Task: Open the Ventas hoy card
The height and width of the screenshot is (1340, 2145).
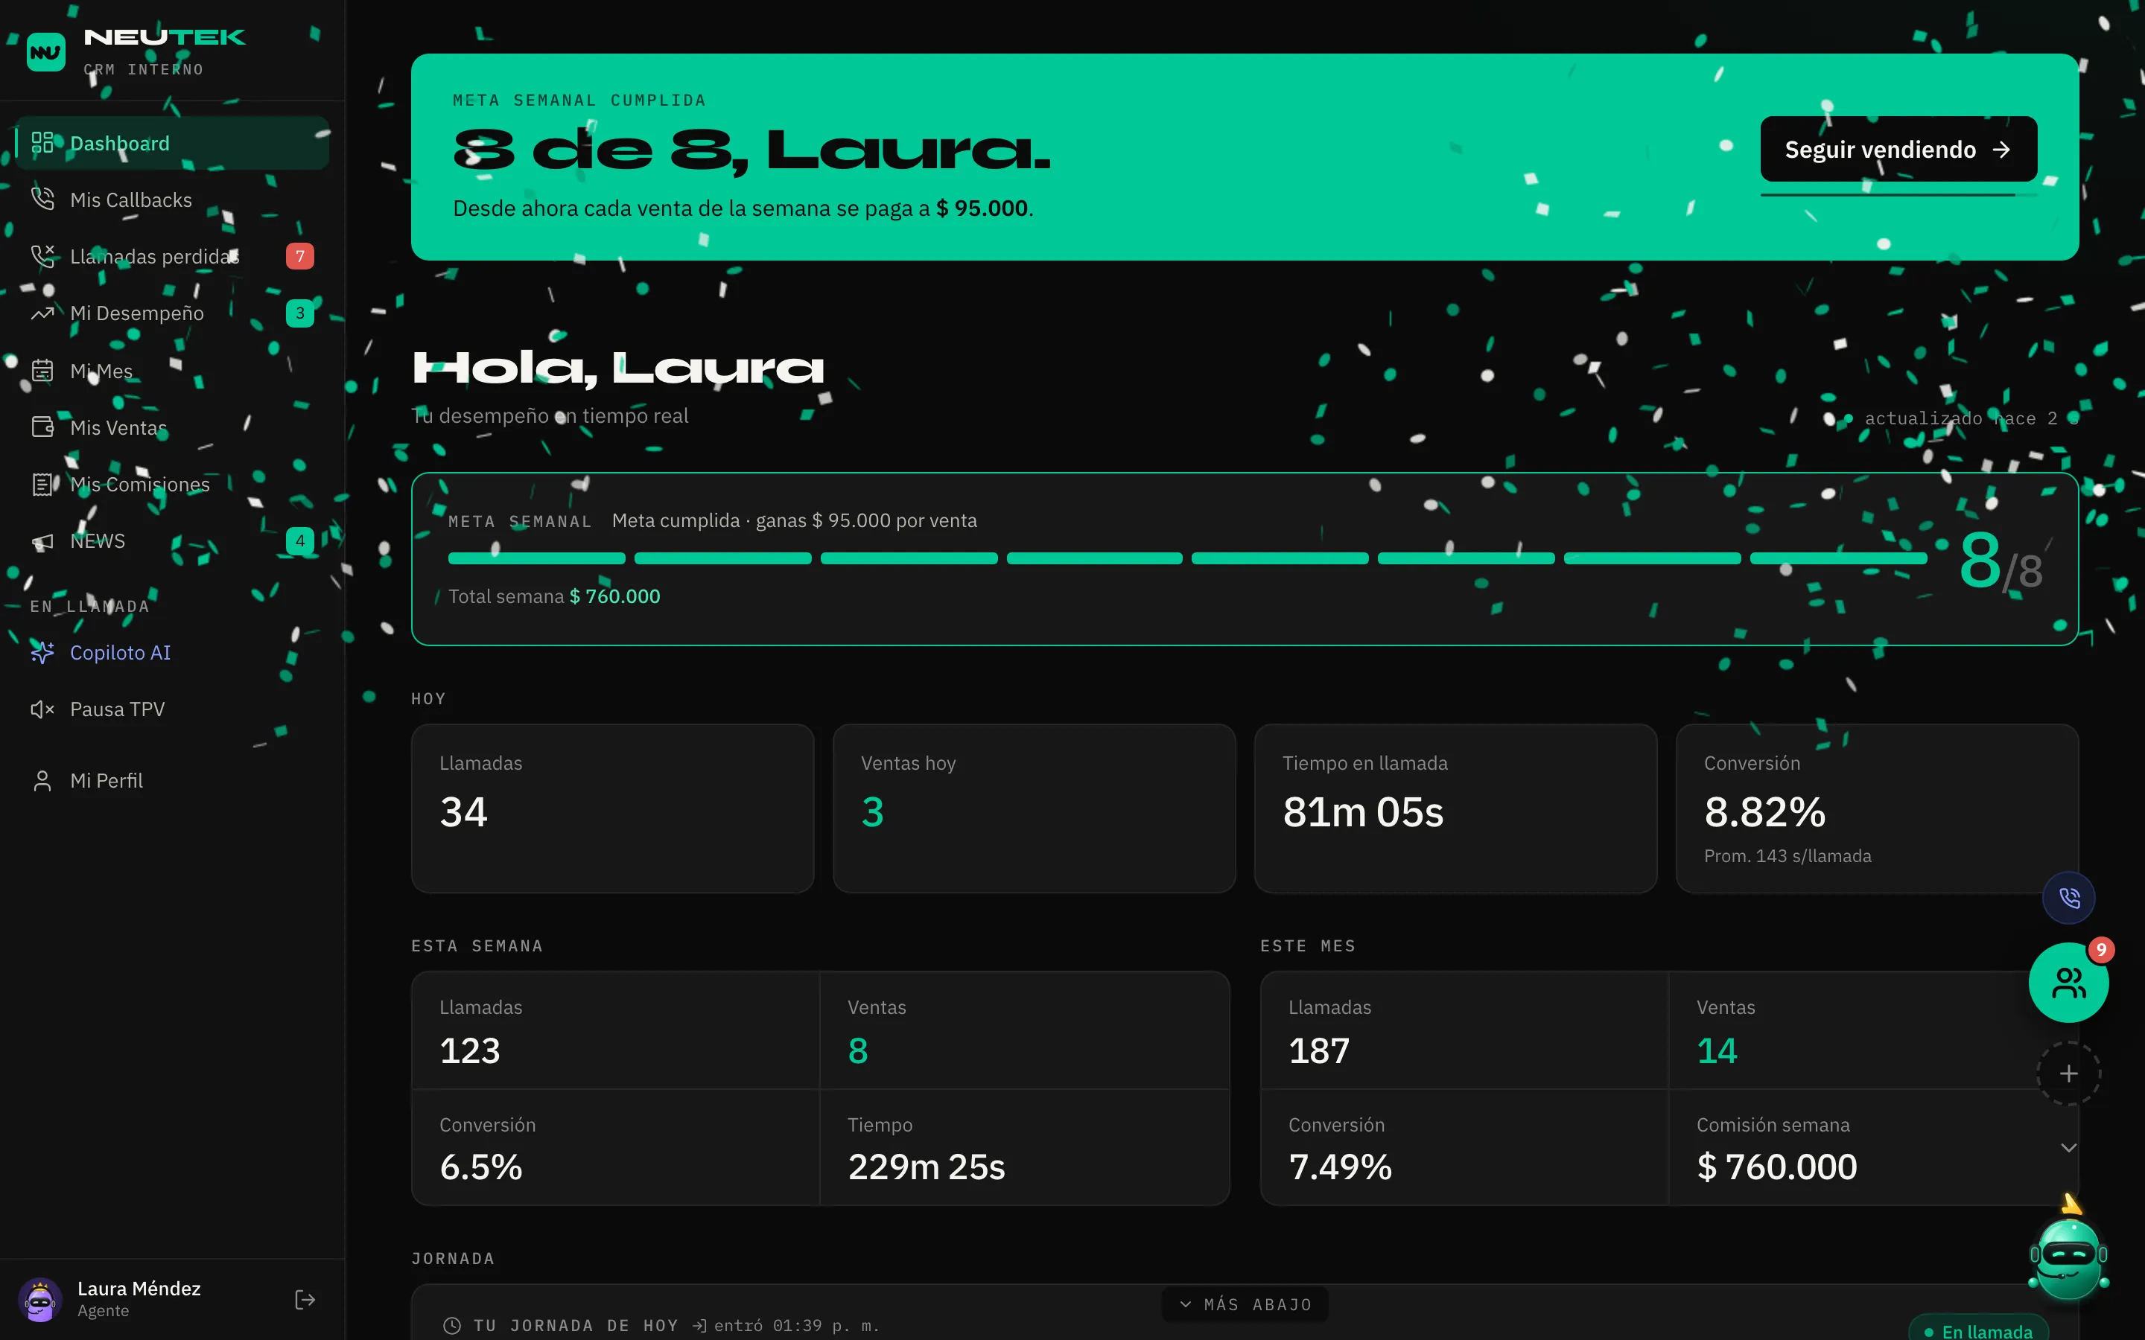Action: coord(1035,808)
